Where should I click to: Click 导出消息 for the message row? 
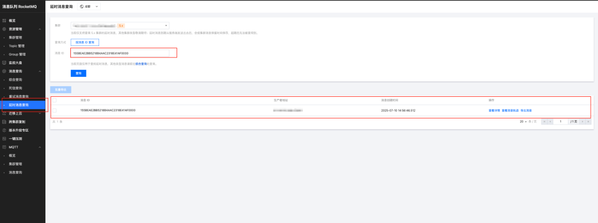coord(527,110)
